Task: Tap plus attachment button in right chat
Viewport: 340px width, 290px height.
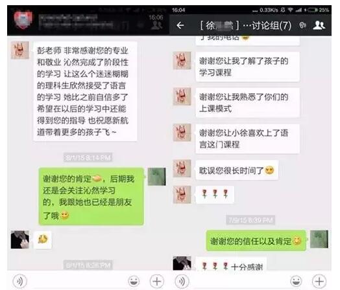Action: 319,281
